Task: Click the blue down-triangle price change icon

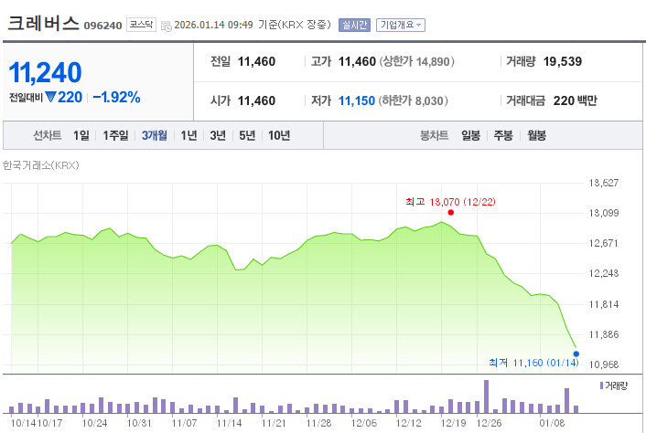Action: (x=50, y=97)
